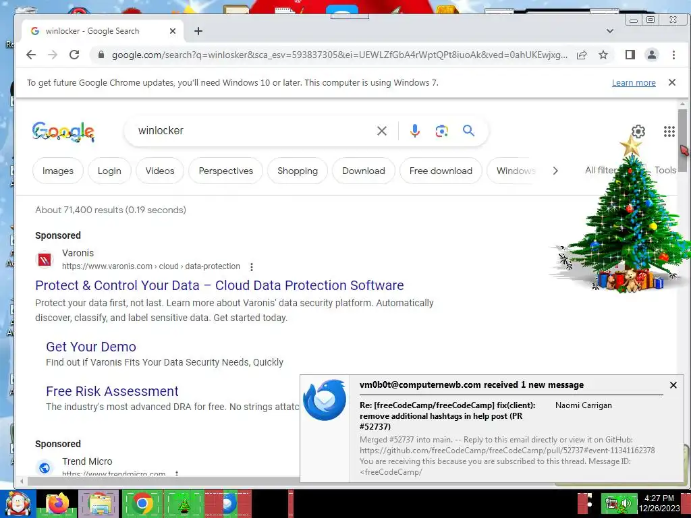691x518 pixels.
Task: Open Chrome three-dot menu
Action: (x=673, y=55)
